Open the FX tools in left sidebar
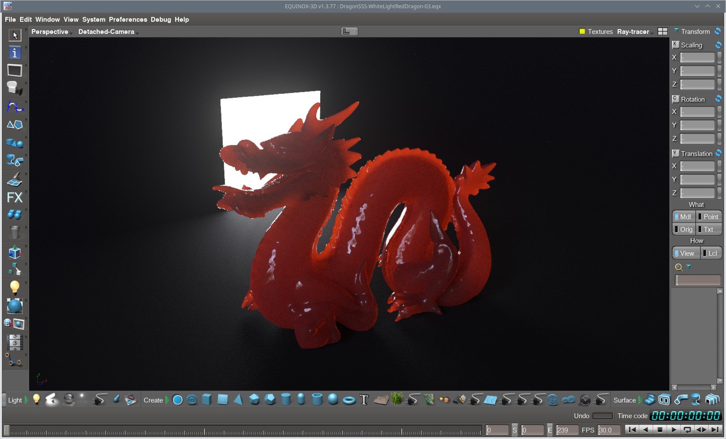The height and width of the screenshot is (439, 726). coord(15,197)
